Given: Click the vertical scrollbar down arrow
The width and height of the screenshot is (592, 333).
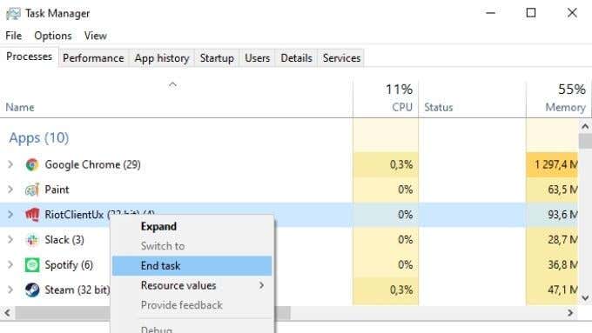Looking at the screenshot, I should (585, 298).
